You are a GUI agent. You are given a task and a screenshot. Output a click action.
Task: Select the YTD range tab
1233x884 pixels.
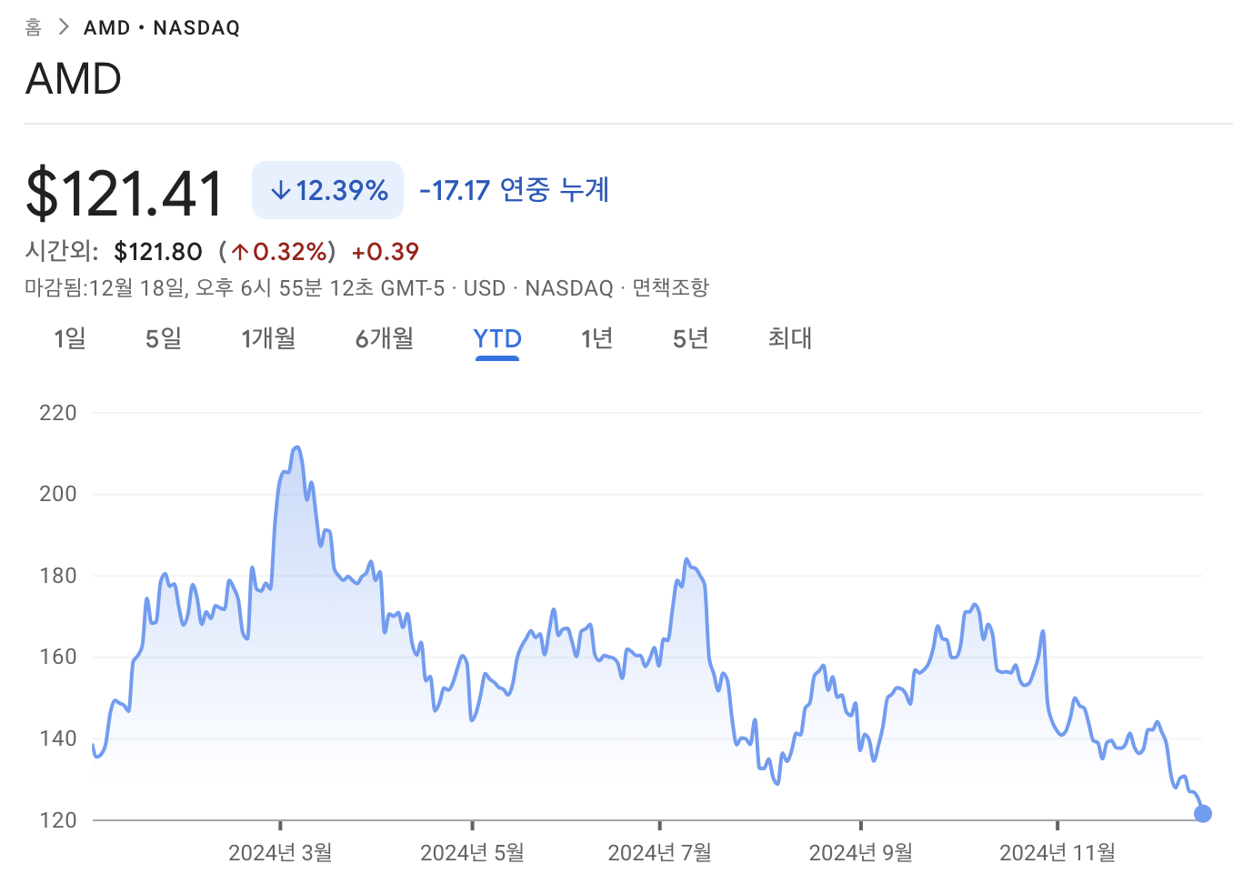(497, 339)
